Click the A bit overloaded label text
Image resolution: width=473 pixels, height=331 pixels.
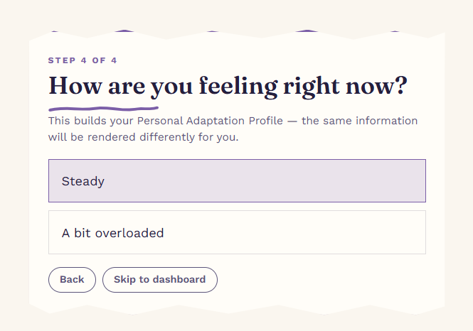tap(113, 233)
